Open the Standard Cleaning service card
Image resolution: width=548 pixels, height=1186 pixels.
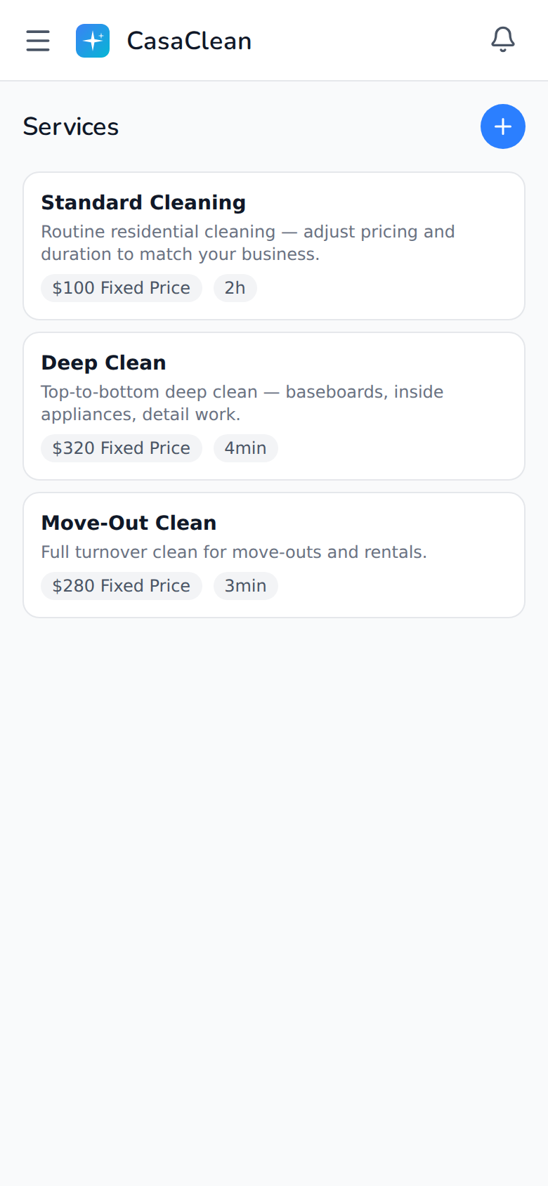274,246
